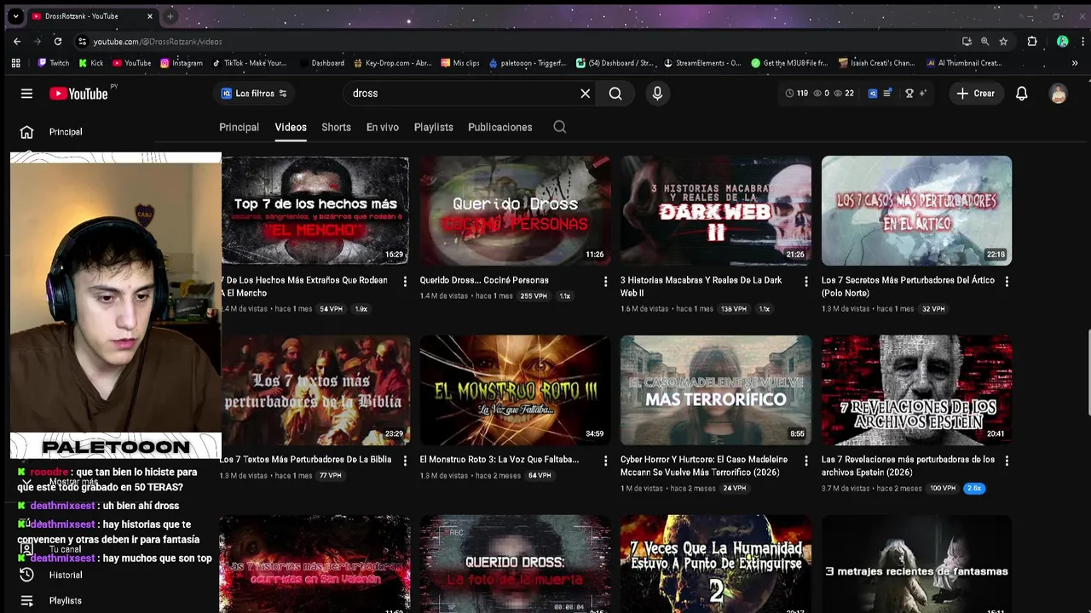Switch to the Shorts tab
Image resolution: width=1091 pixels, height=613 pixels.
click(x=336, y=127)
